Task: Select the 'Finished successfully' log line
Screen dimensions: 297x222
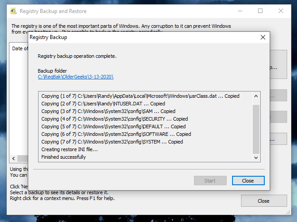Action: [x=64, y=157]
